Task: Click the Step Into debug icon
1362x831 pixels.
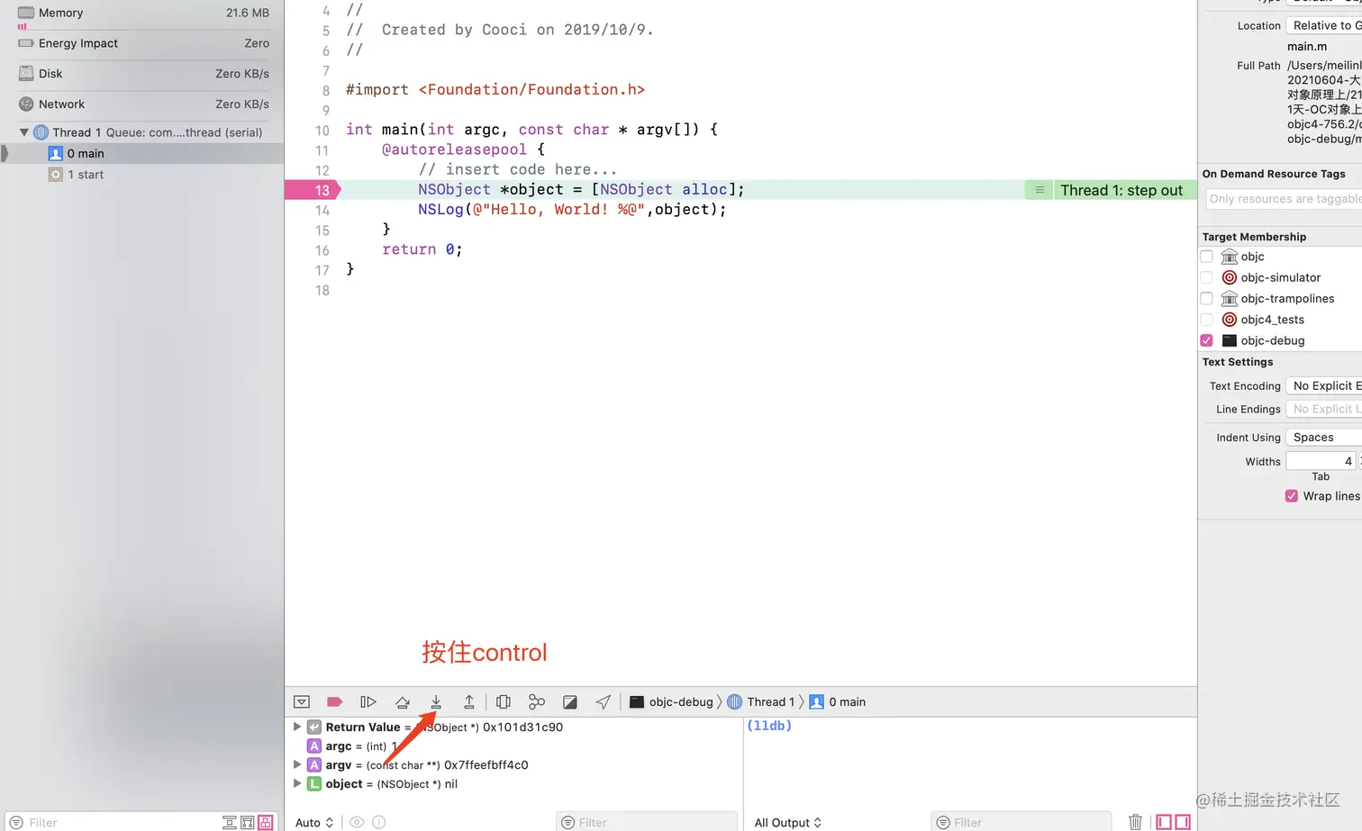Action: tap(436, 702)
